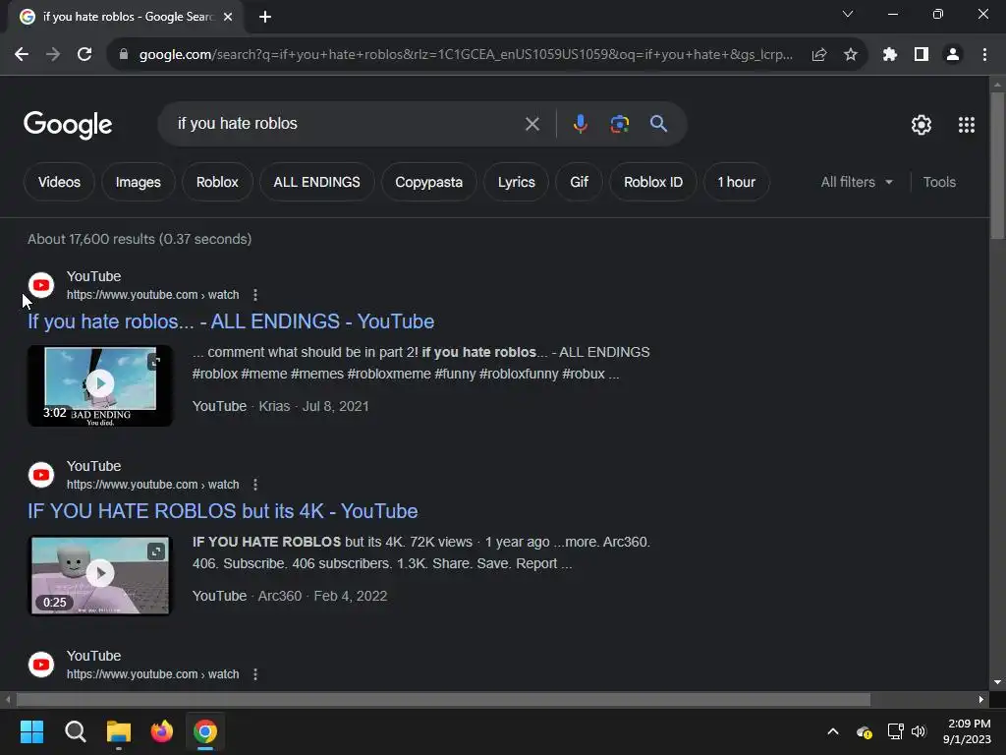Clear the search query text
Viewport: 1006px width, 755px height.
click(532, 124)
